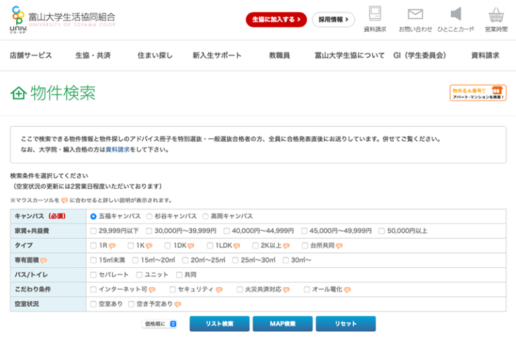Click the tooltip bubble icon next to 台所共同

point(339,246)
